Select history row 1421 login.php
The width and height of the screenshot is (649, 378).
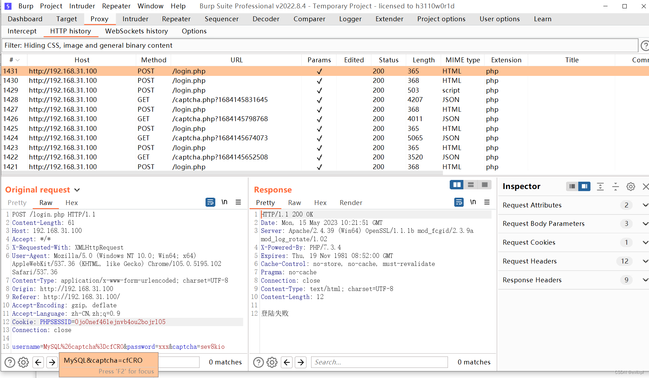point(325,167)
